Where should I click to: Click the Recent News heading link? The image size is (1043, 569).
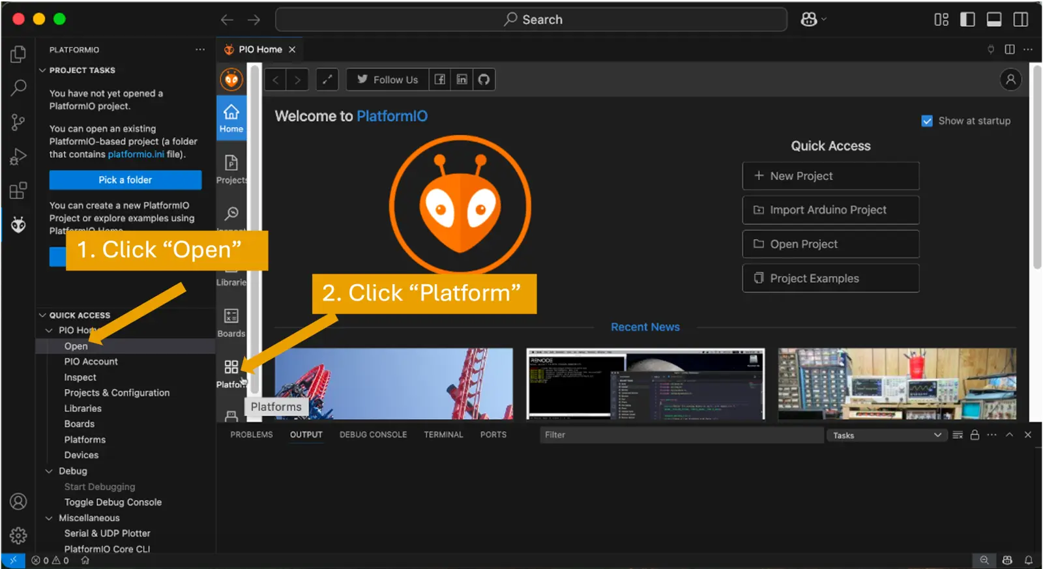[x=645, y=327]
